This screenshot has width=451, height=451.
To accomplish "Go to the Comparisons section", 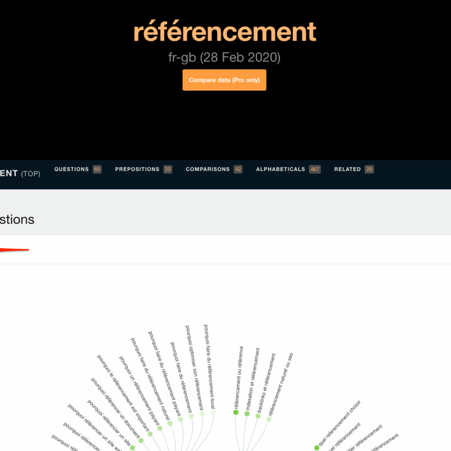I will pyautogui.click(x=207, y=170).
